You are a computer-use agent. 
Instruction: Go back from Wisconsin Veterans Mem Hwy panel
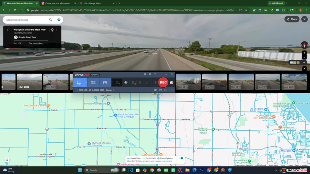(x=8, y=30)
